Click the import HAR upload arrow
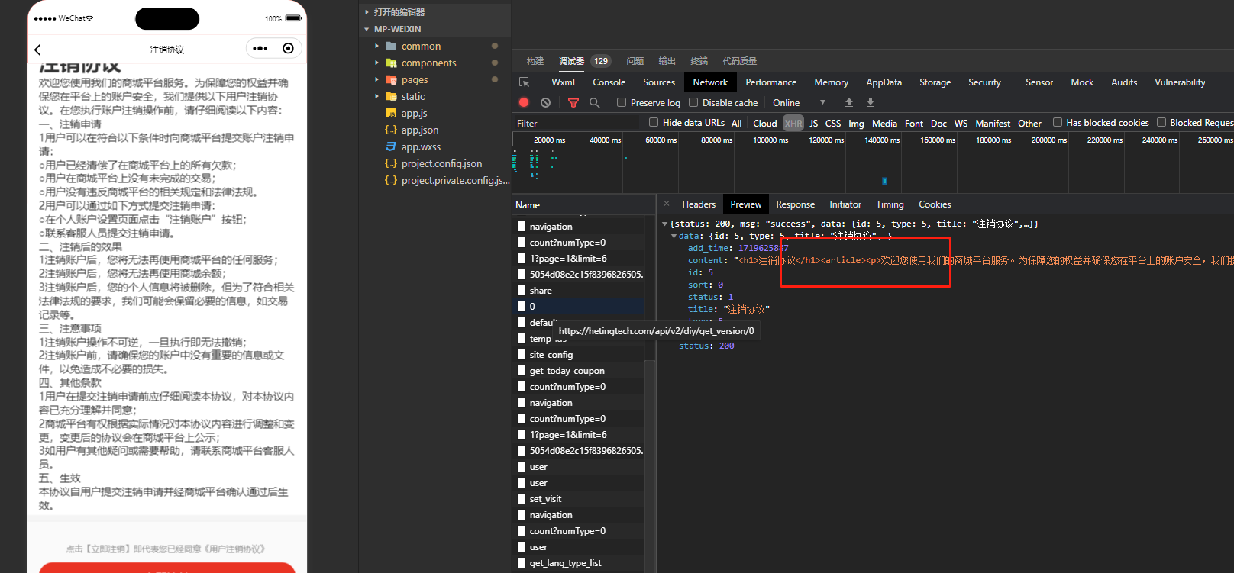 [849, 102]
